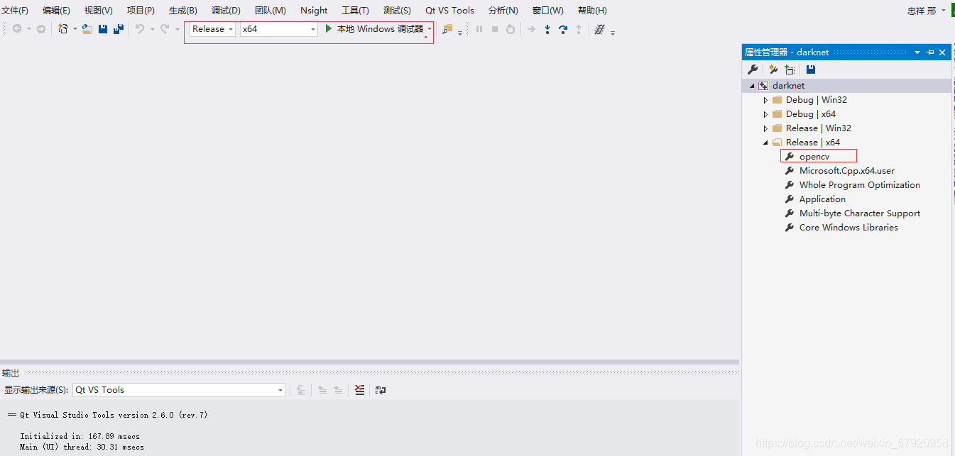Start the 本地 Windows 调试器 debugger
Viewport: 955px width, 456px height.
pyautogui.click(x=373, y=29)
